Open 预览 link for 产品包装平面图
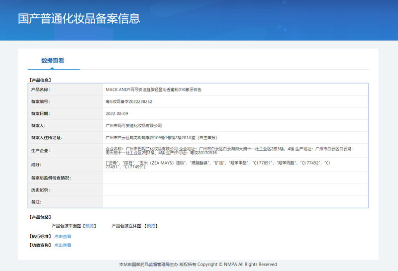 pyautogui.click(x=90, y=226)
